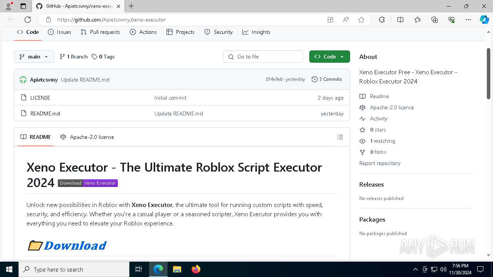Focus the Go to file search field

(x=263, y=57)
